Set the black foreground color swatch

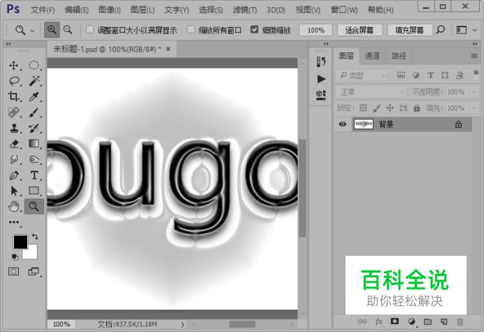tap(20, 242)
